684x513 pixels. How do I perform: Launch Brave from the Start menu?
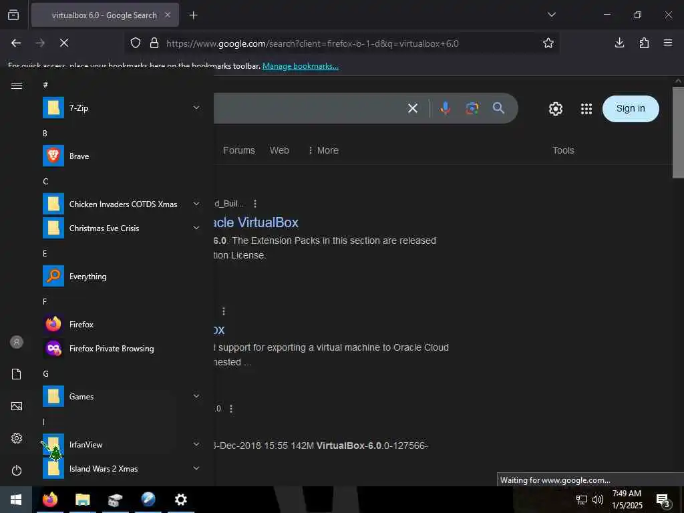pos(122,156)
